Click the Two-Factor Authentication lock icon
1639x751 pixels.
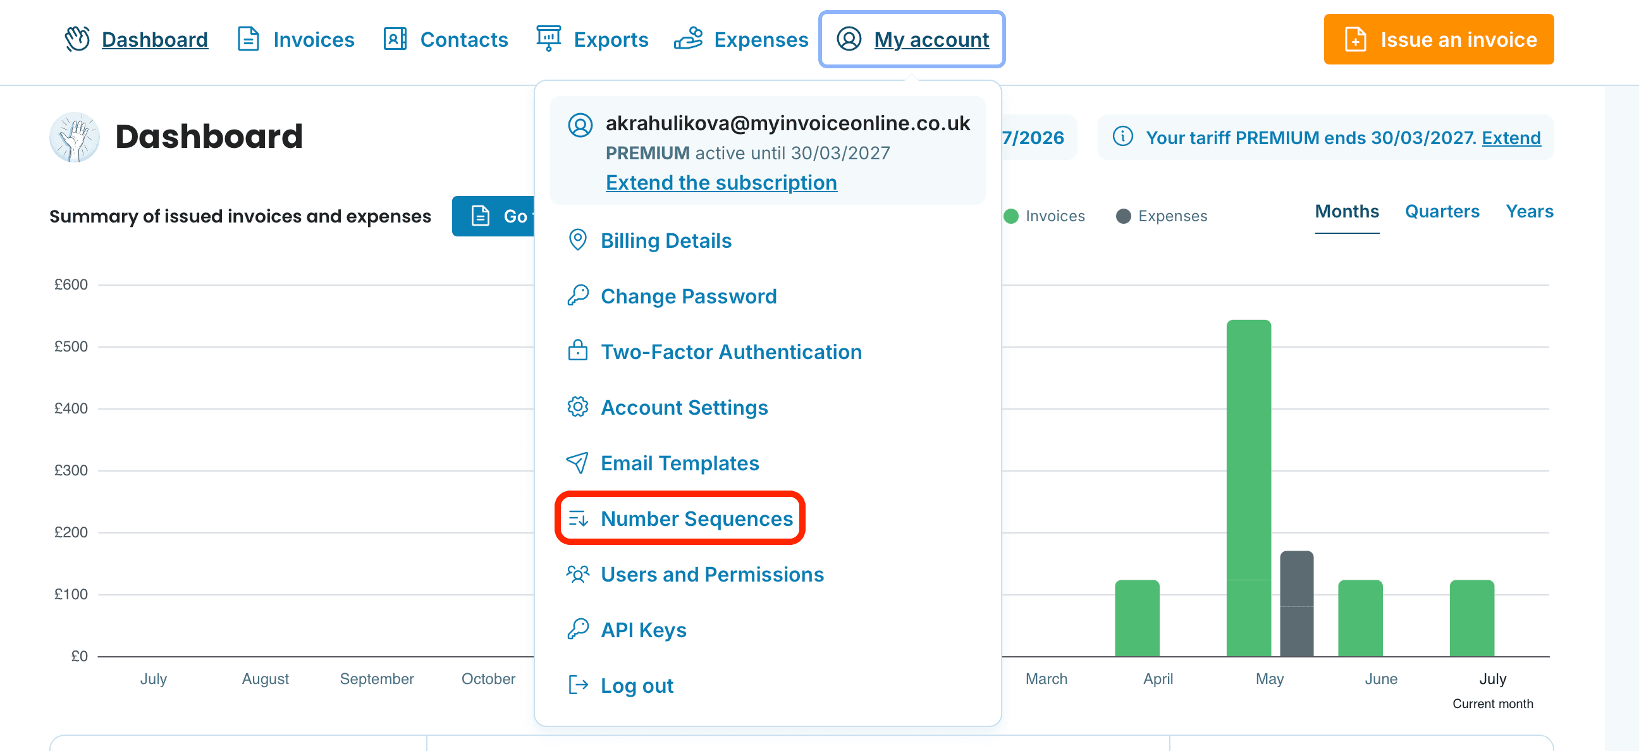point(578,351)
